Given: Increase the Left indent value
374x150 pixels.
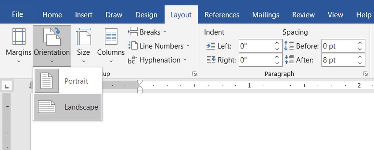Looking at the screenshot, I should pos(277,43).
